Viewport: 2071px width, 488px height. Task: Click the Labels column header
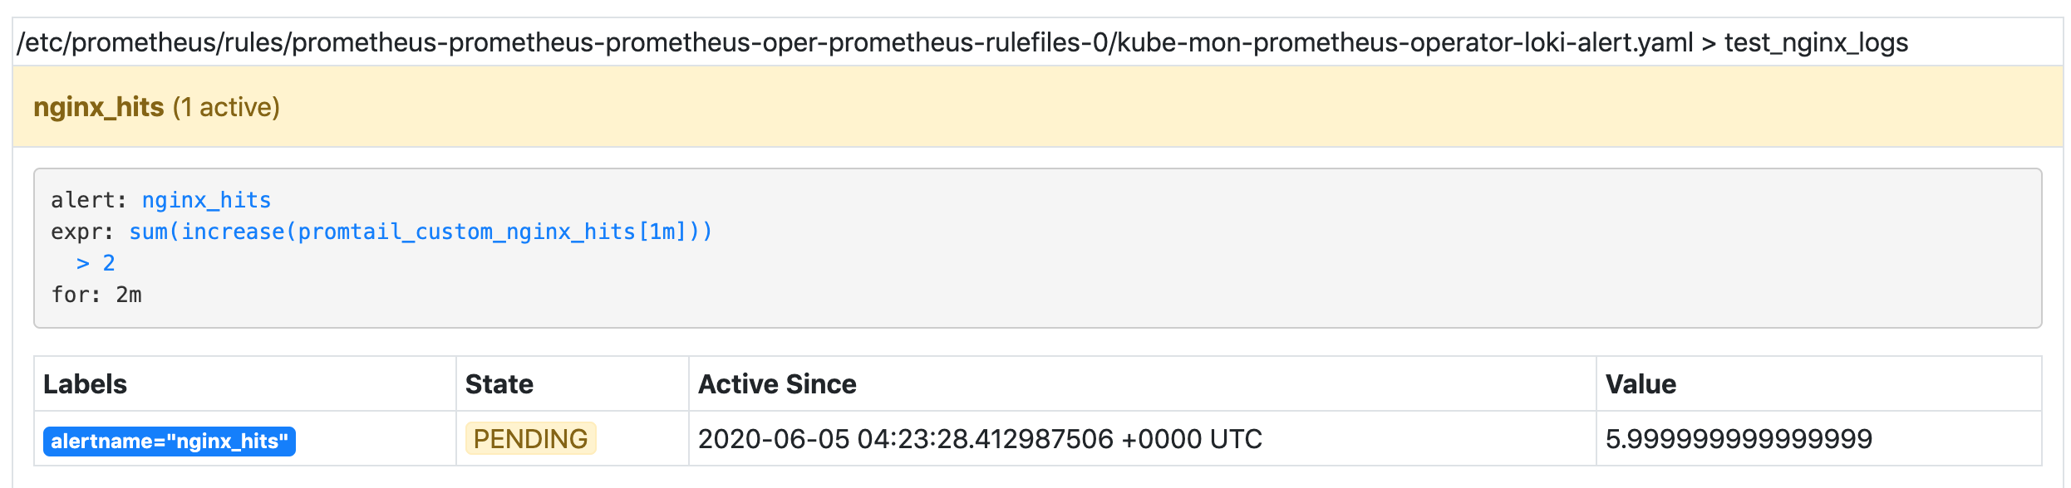pyautogui.click(x=85, y=384)
